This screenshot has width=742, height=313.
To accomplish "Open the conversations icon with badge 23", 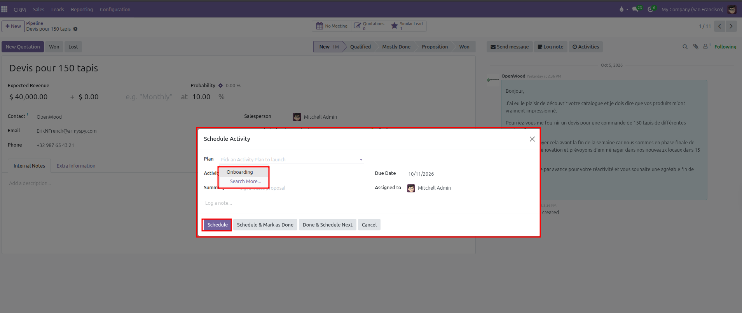I will pos(637,9).
